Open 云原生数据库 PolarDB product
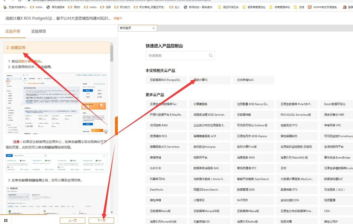The height and width of the screenshot is (224, 353). click(x=297, y=104)
